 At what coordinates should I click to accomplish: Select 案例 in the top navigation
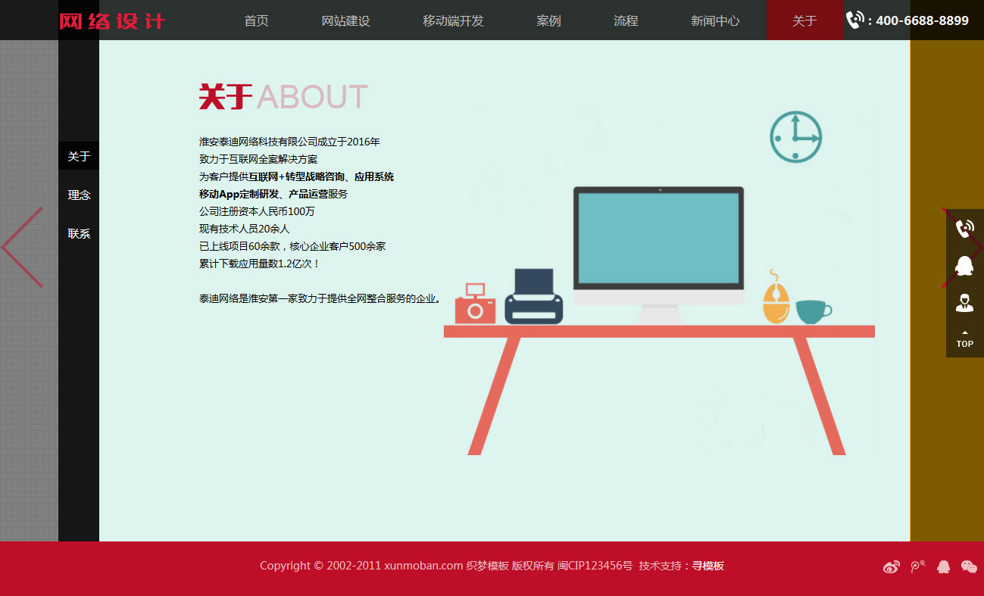548,20
